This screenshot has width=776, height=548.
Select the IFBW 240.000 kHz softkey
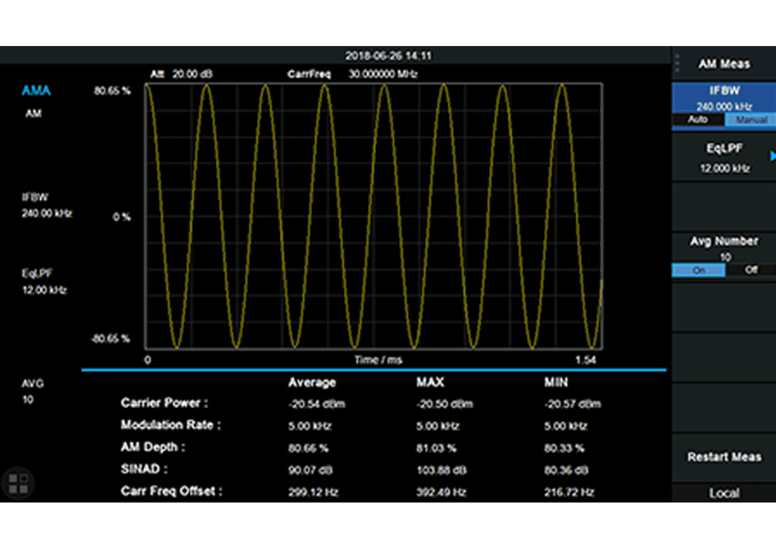pos(724,97)
